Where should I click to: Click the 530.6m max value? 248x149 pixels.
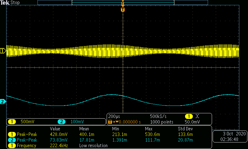tap(153, 134)
